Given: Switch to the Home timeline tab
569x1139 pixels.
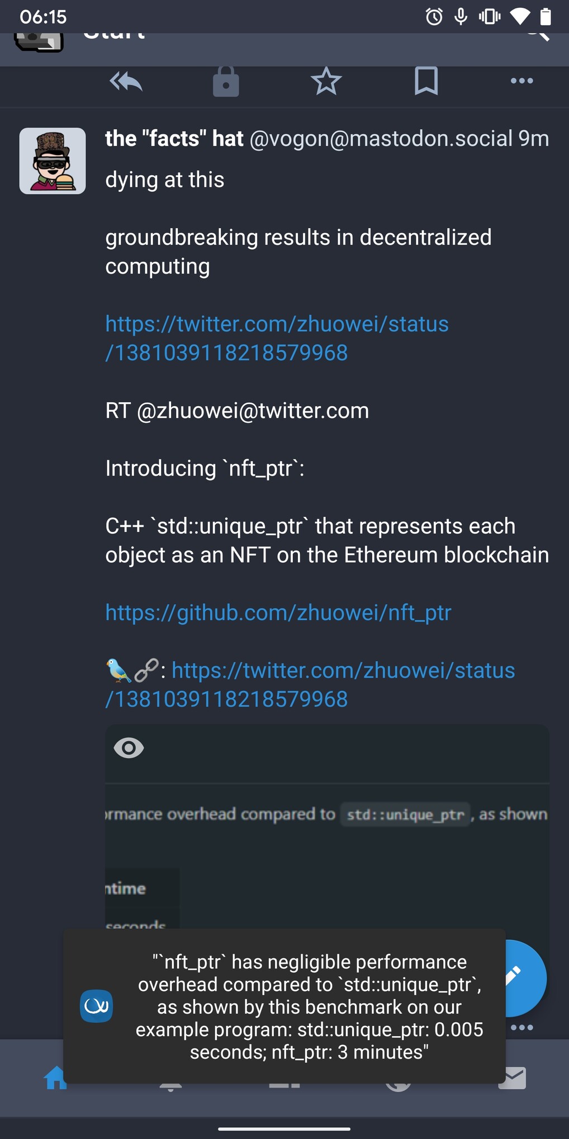Looking at the screenshot, I should (55, 1077).
